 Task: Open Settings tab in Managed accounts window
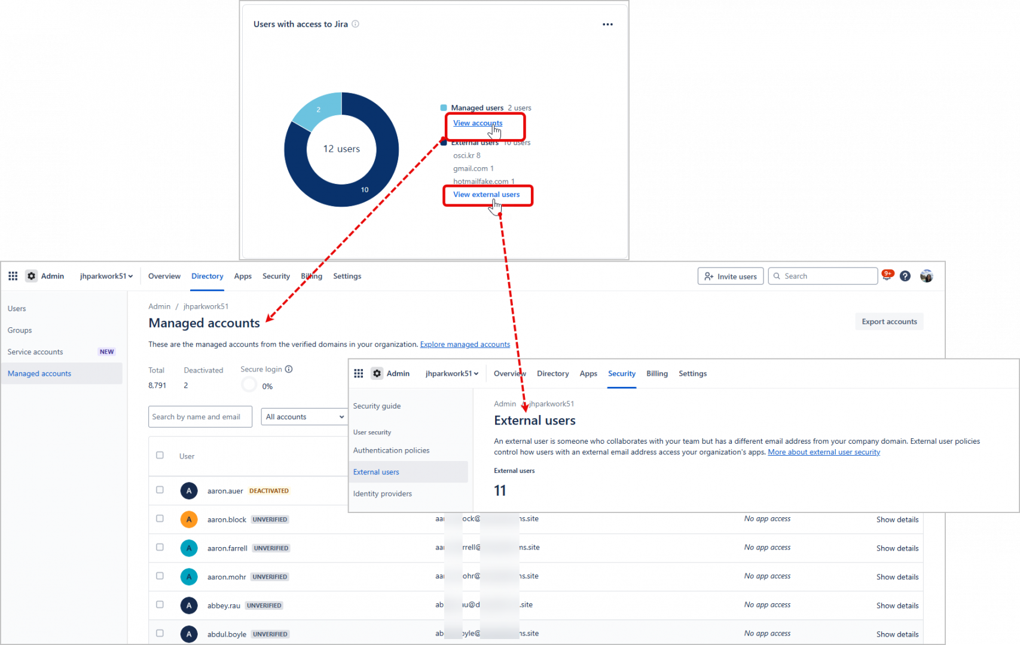click(347, 276)
